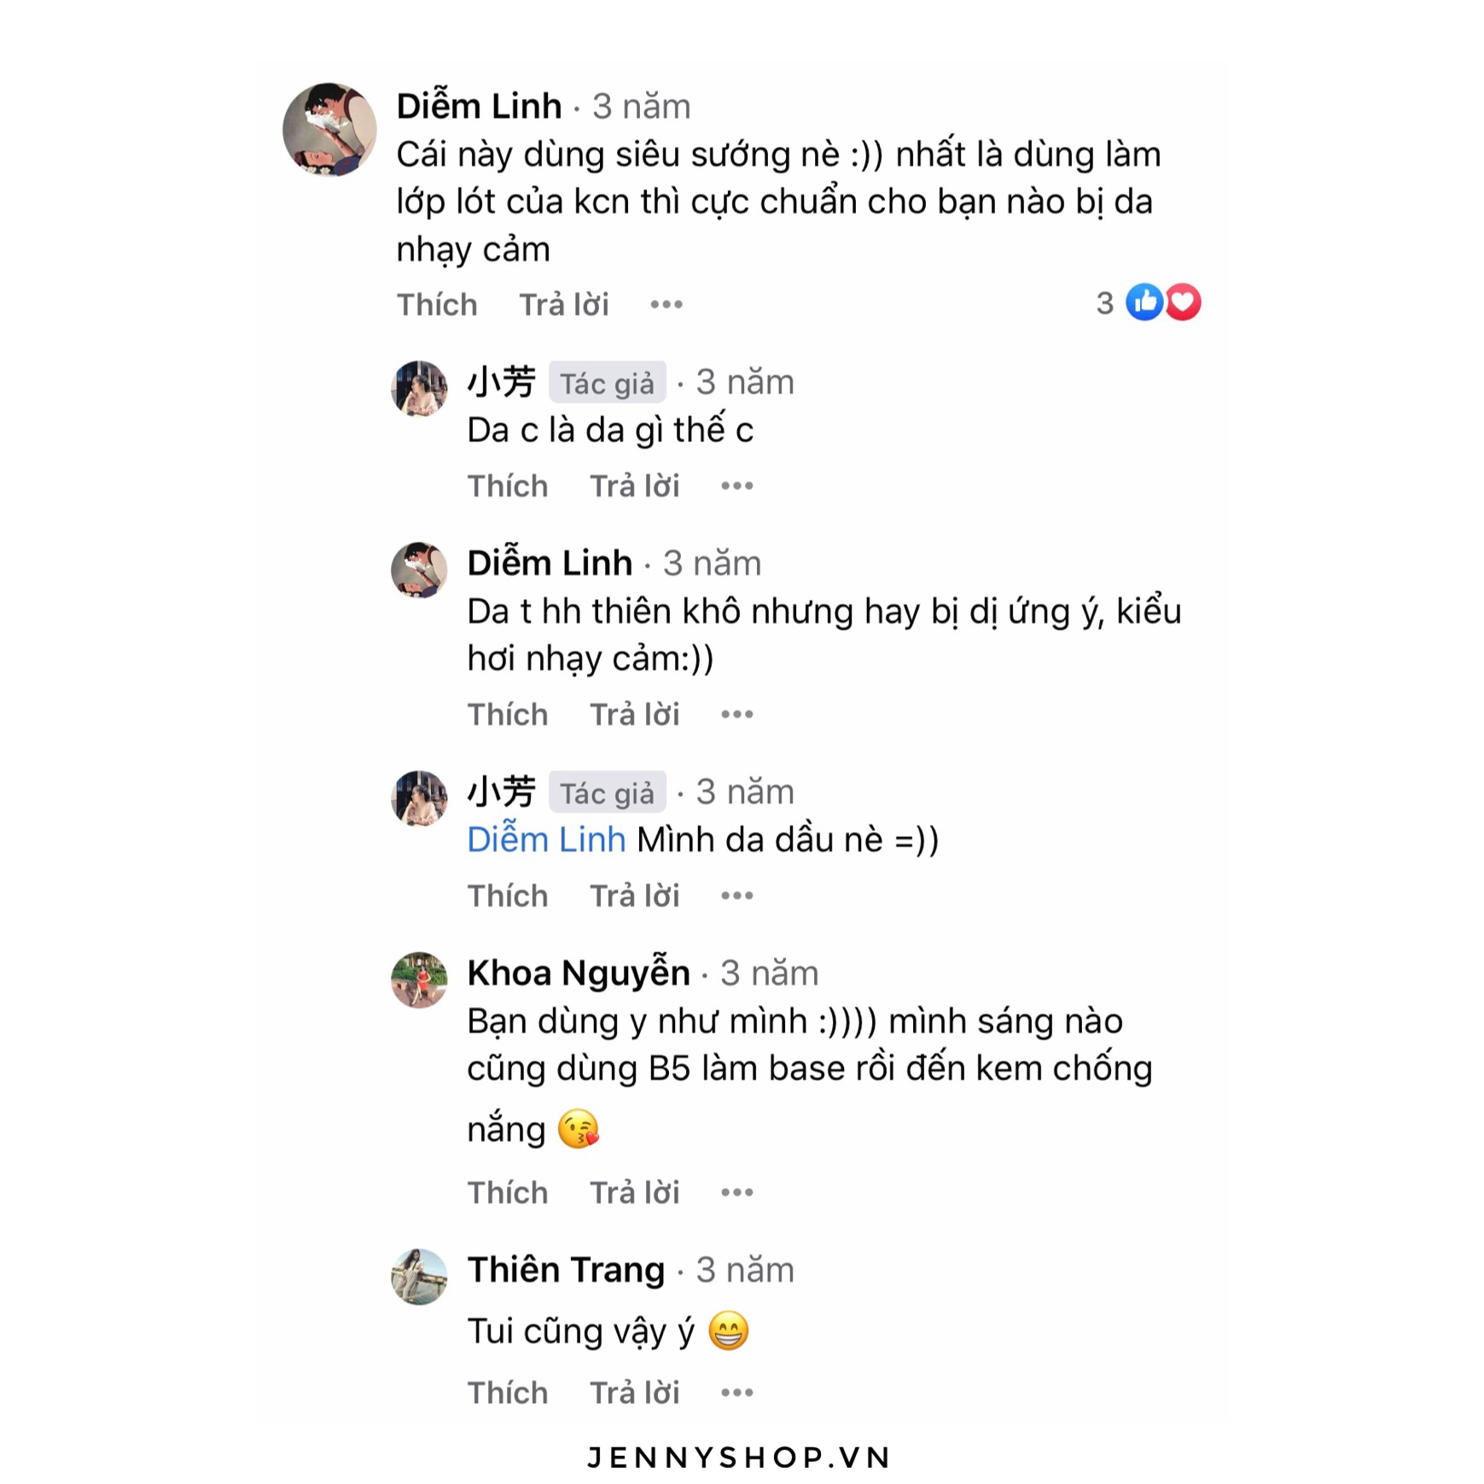Click the blue like reaction icon
The width and height of the screenshot is (1484, 1484).
click(x=1144, y=302)
